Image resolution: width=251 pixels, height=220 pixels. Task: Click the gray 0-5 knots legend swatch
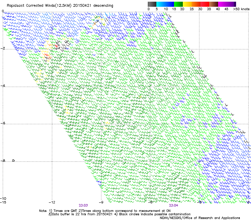152,4
